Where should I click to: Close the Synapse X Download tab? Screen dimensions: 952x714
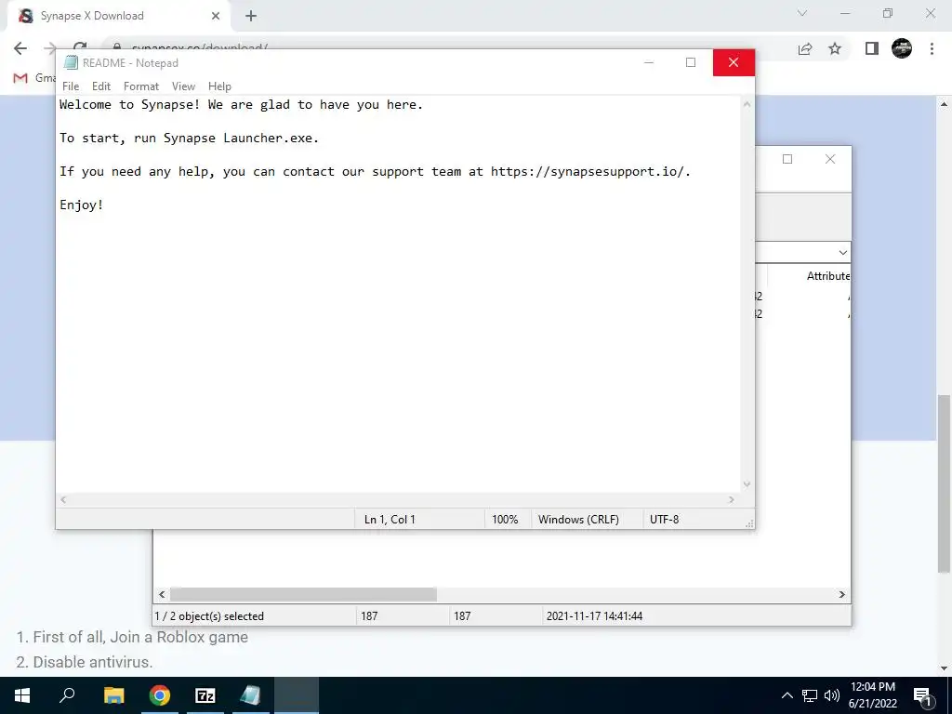tap(216, 16)
